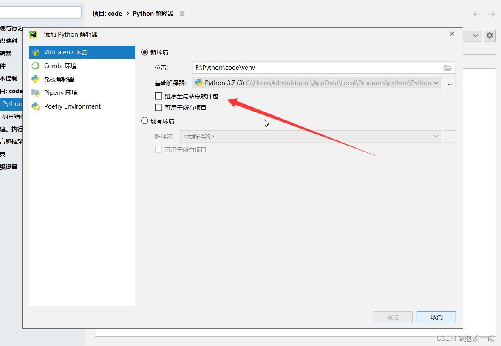This screenshot has width=501, height=346.
Task: Select 项目: code in settings sidebar
Action: (11, 91)
